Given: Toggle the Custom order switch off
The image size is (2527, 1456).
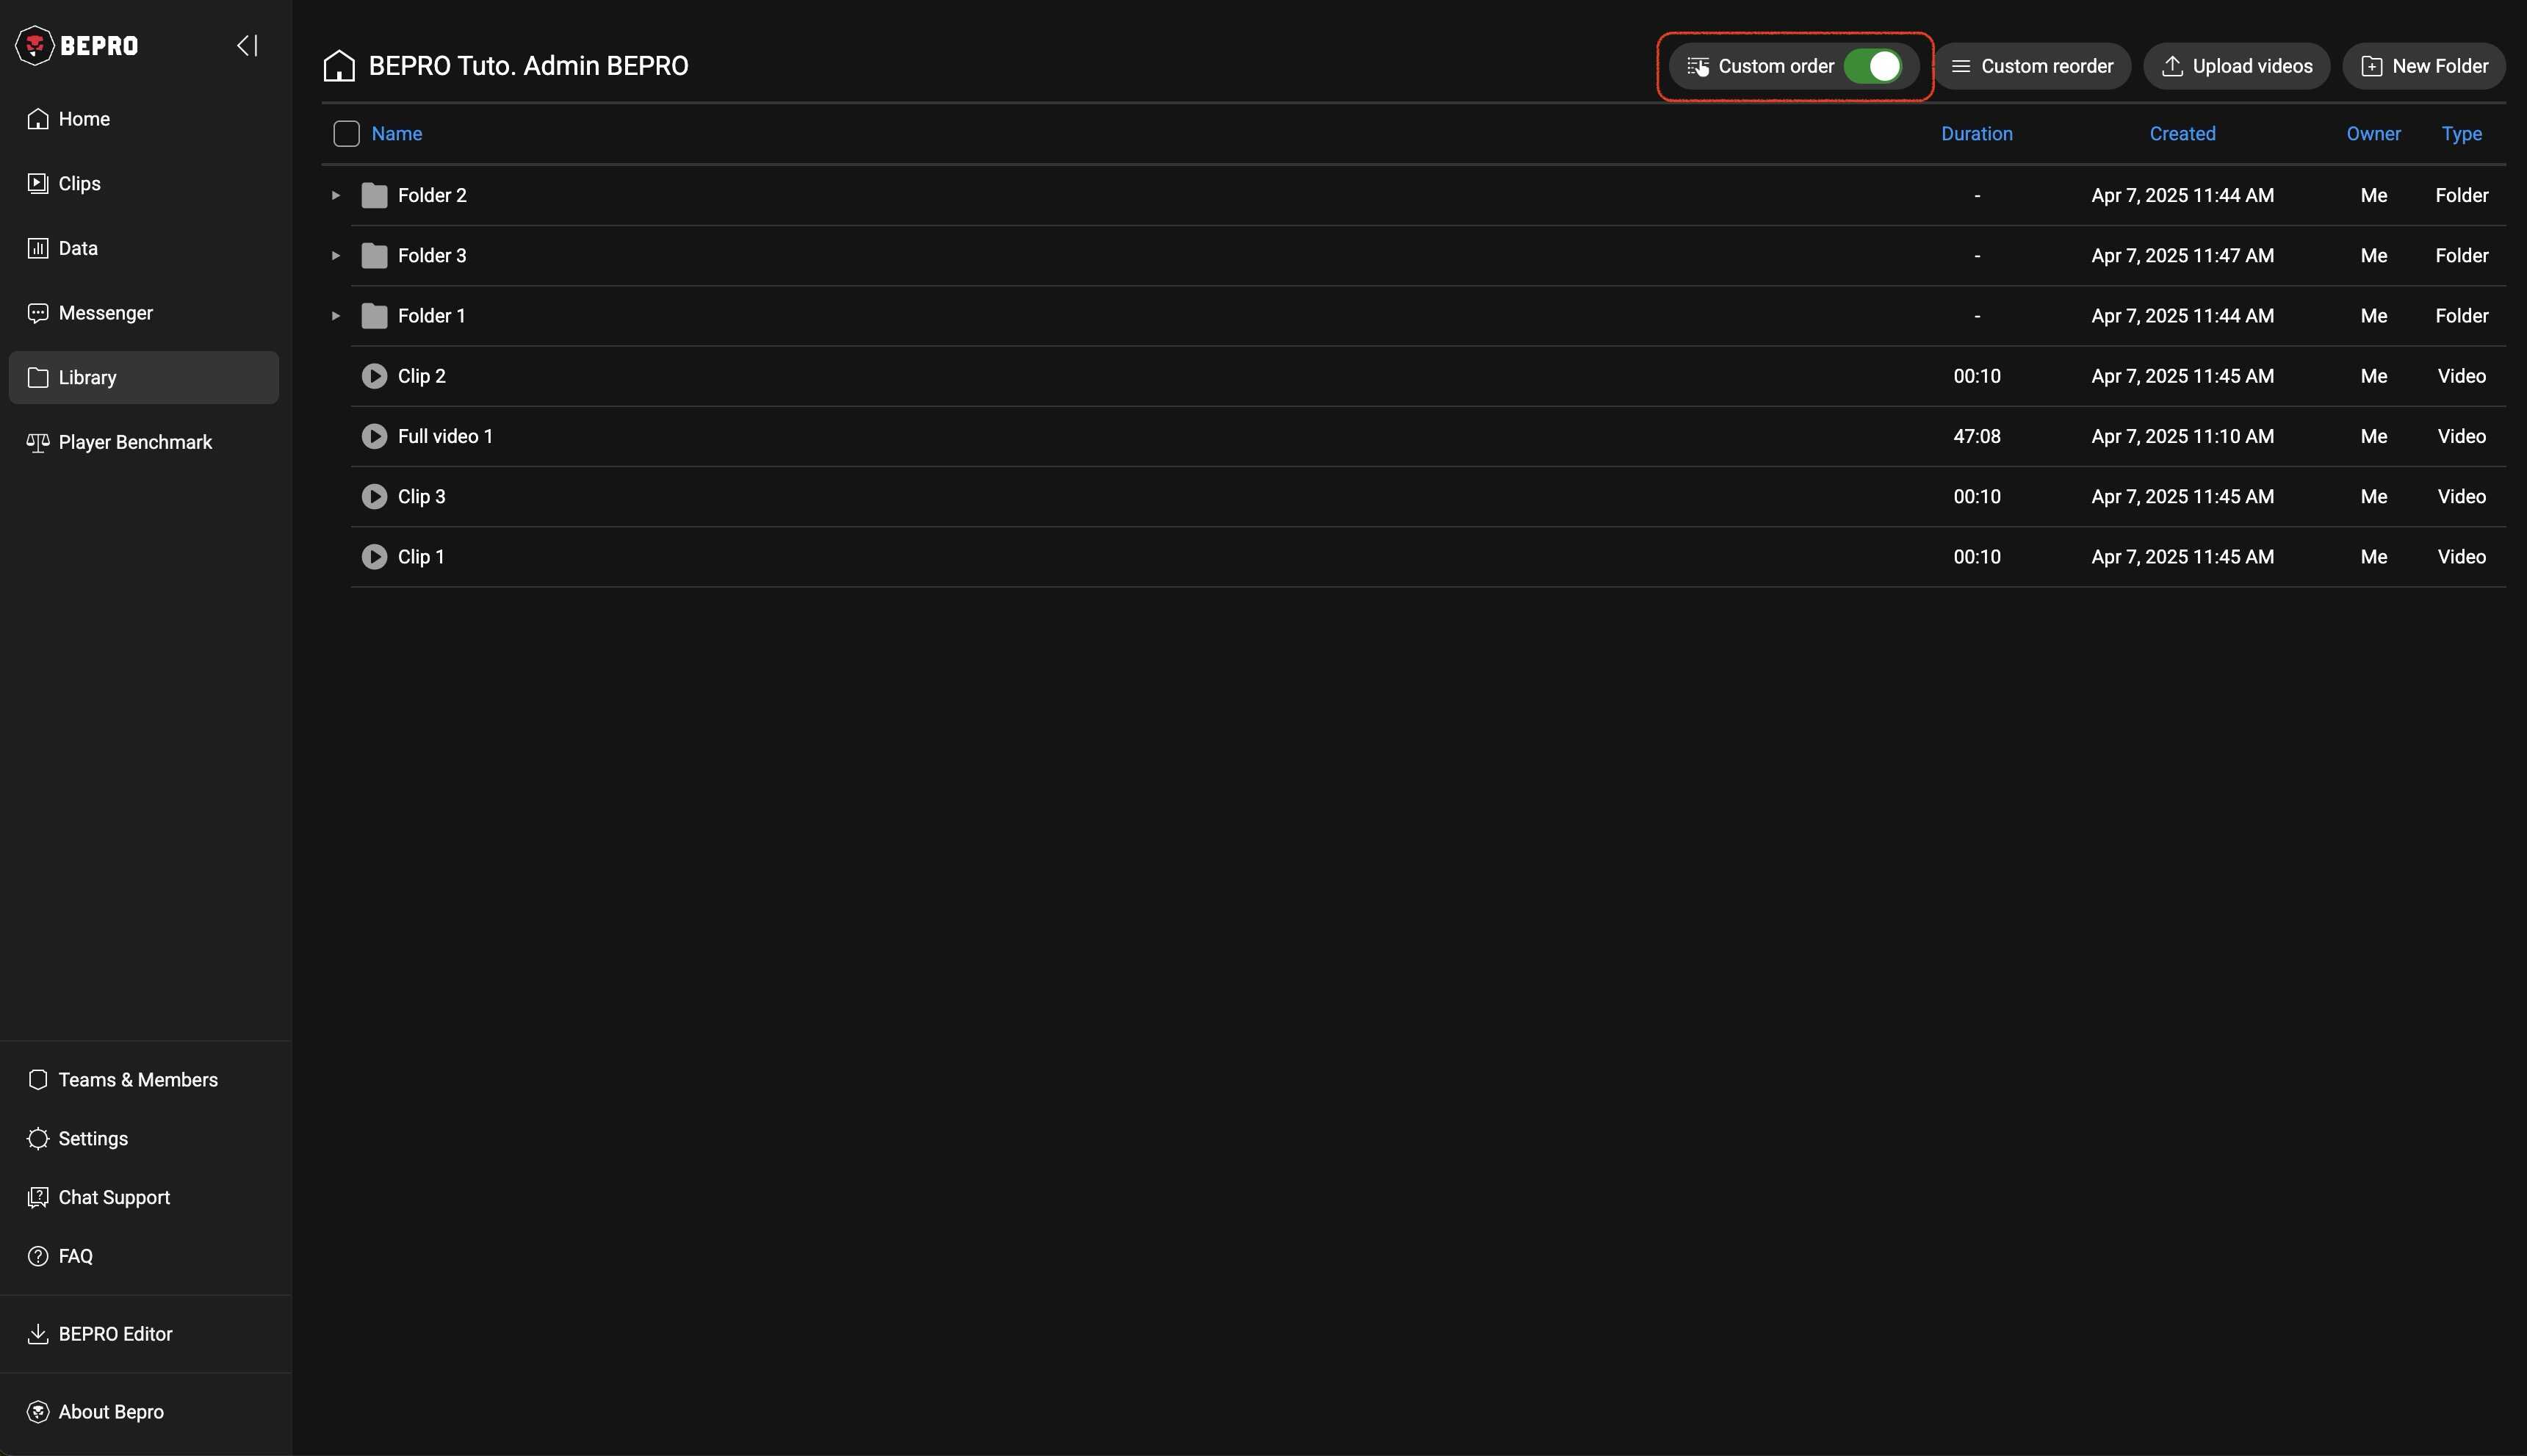Looking at the screenshot, I should (x=1872, y=66).
